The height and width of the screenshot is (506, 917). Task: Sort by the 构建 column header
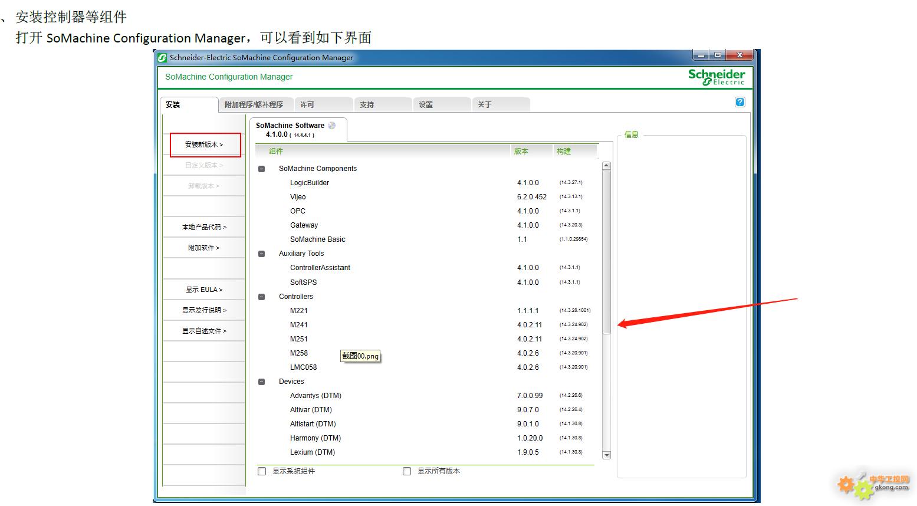coord(576,152)
